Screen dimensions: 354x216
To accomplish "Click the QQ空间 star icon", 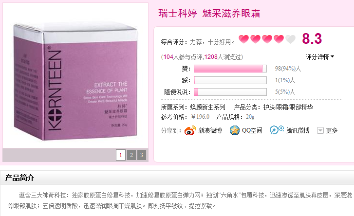I will tap(235, 130).
